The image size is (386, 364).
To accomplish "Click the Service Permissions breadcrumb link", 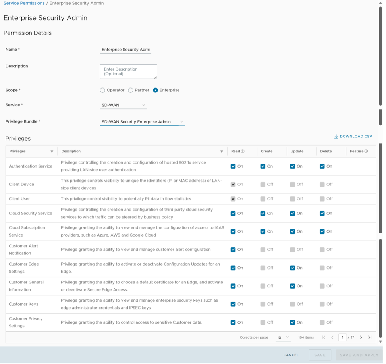I will tap(24, 3).
